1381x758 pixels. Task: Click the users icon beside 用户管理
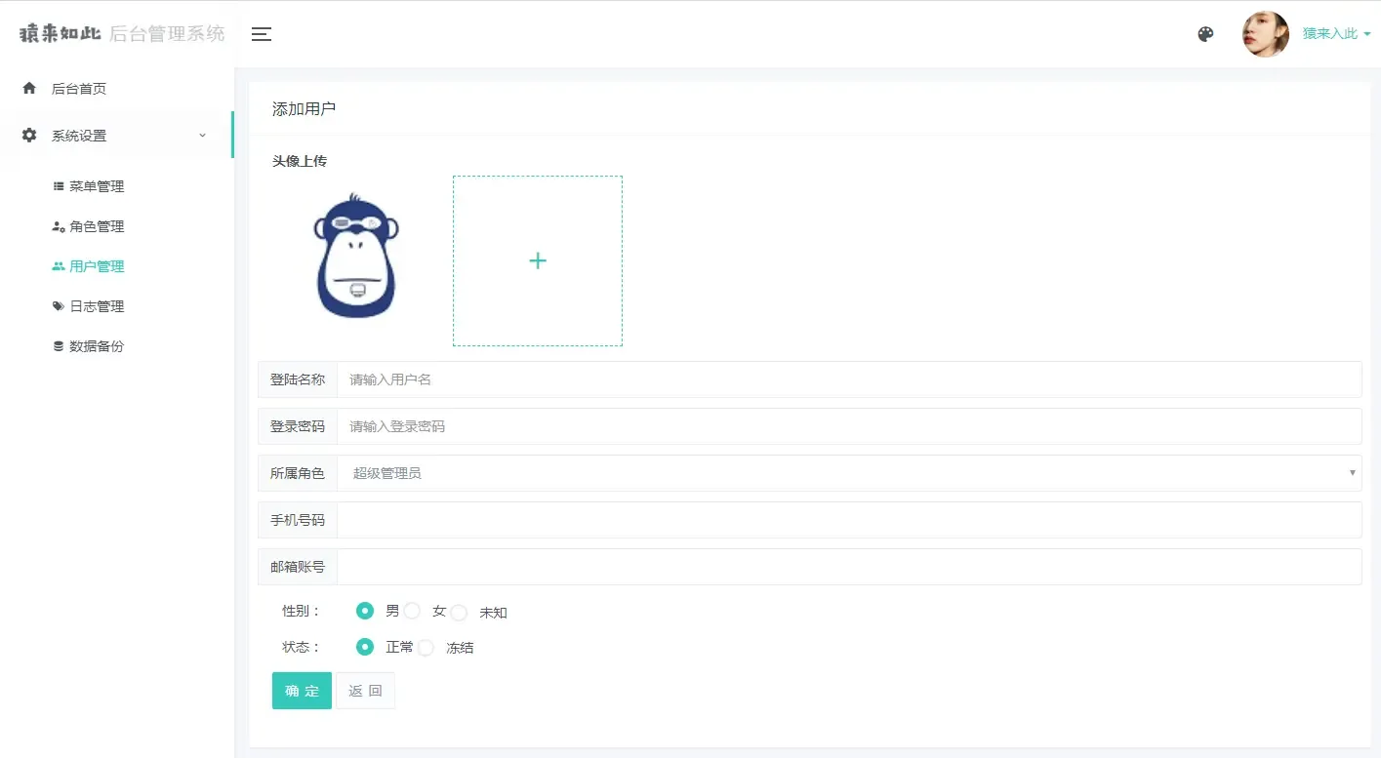coord(59,265)
